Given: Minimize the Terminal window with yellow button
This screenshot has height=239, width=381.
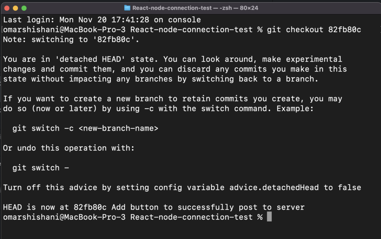Looking at the screenshot, I should tap(15, 8).
